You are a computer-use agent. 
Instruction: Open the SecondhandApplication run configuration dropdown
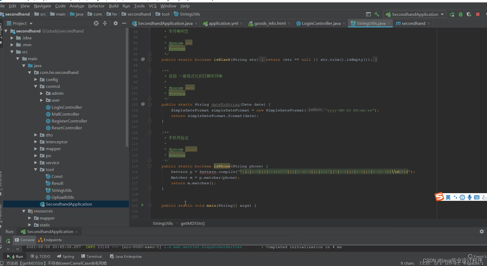pos(414,14)
